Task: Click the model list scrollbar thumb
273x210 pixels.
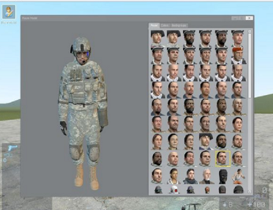Action: 249,65
